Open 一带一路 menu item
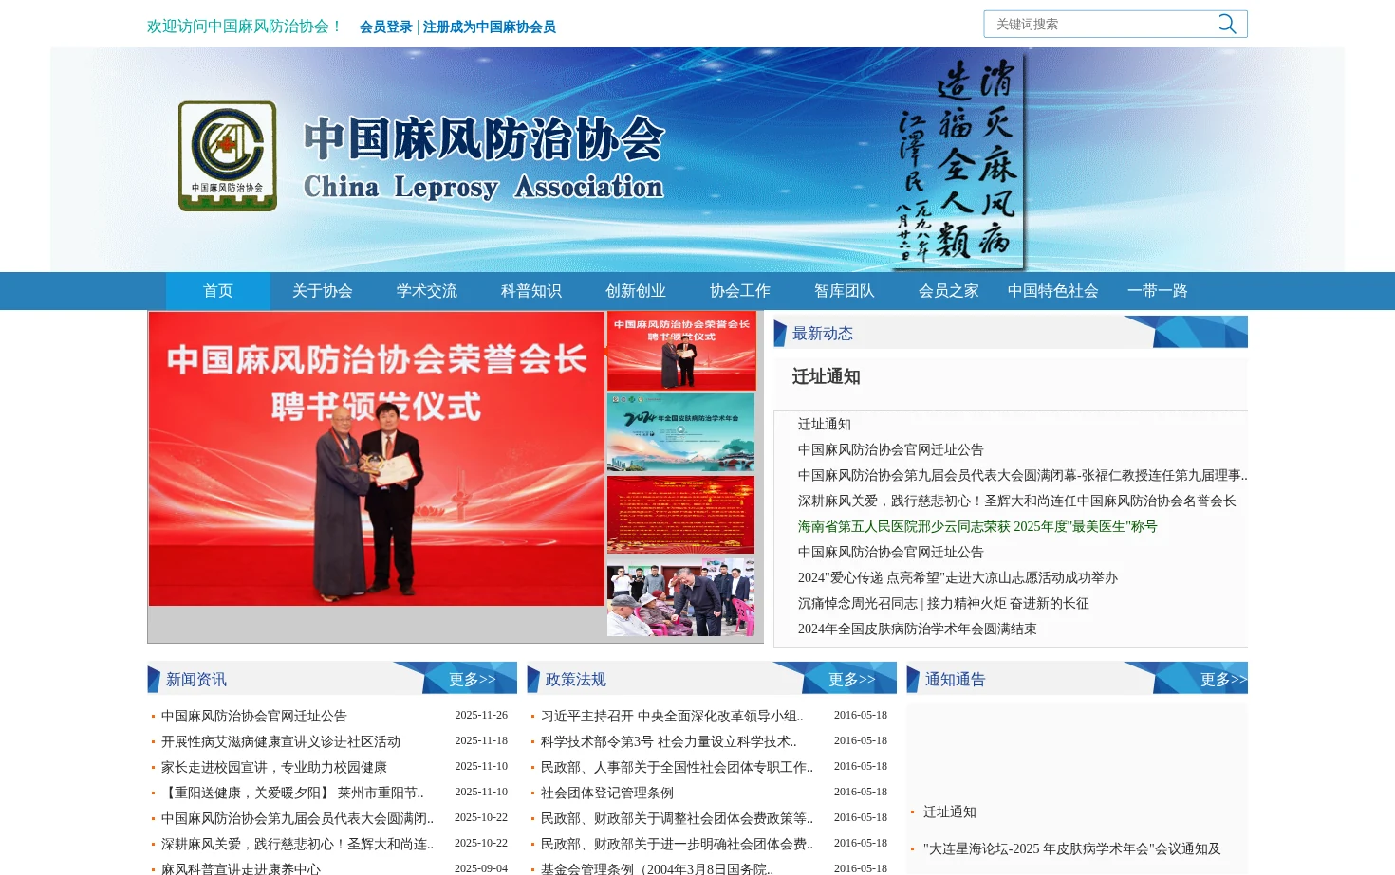This screenshot has height=875, width=1395. 1158,291
